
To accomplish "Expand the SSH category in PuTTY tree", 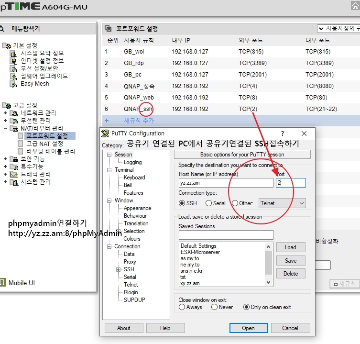I will [x=119, y=269].
